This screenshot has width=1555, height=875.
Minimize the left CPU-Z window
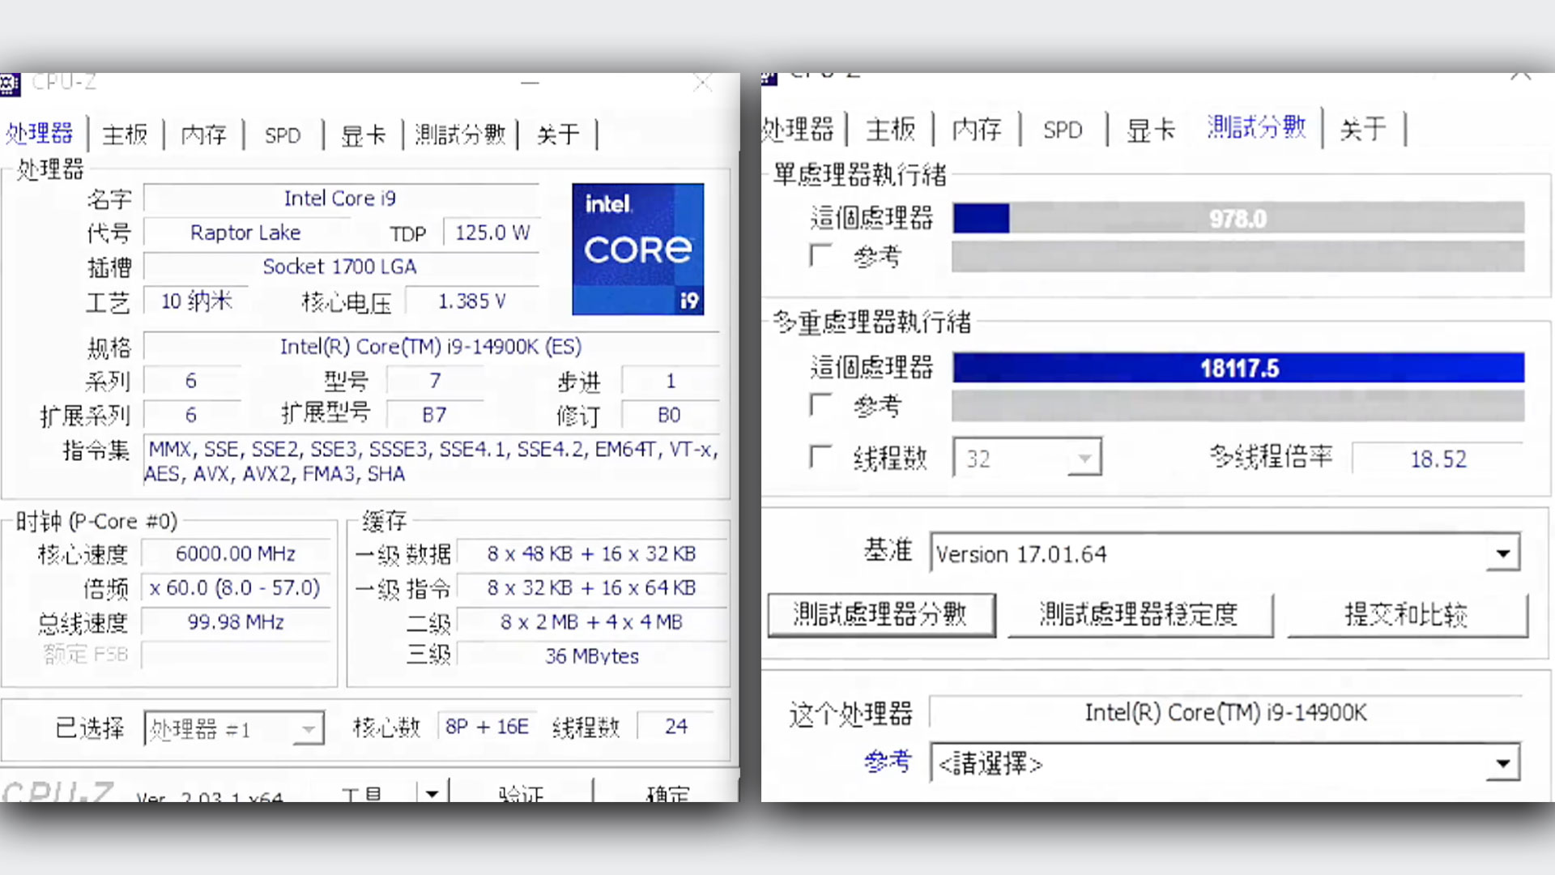(x=530, y=83)
